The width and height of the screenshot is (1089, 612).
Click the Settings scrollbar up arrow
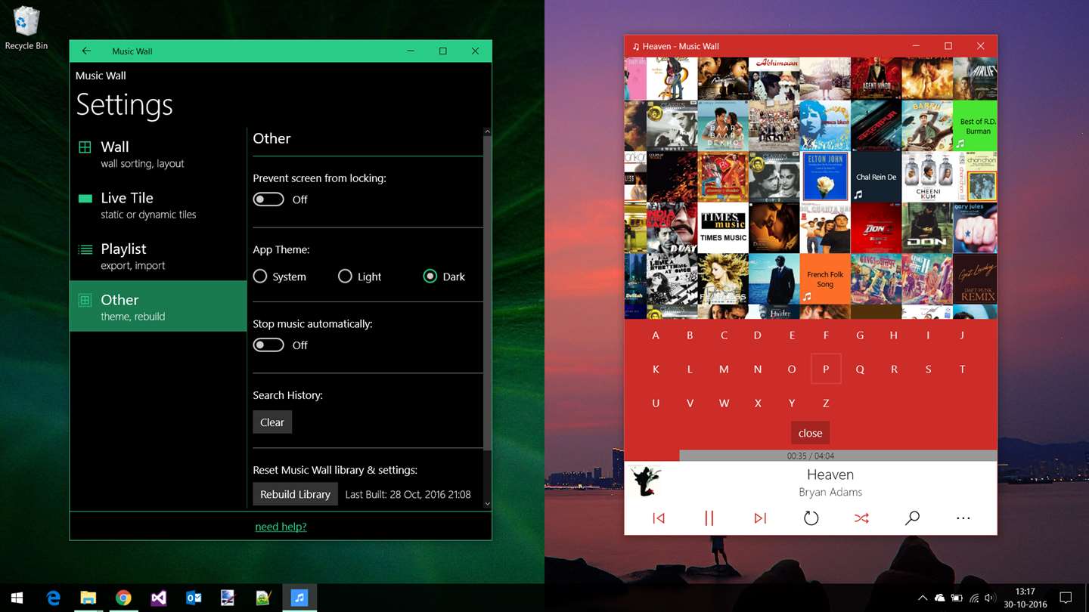pos(487,132)
